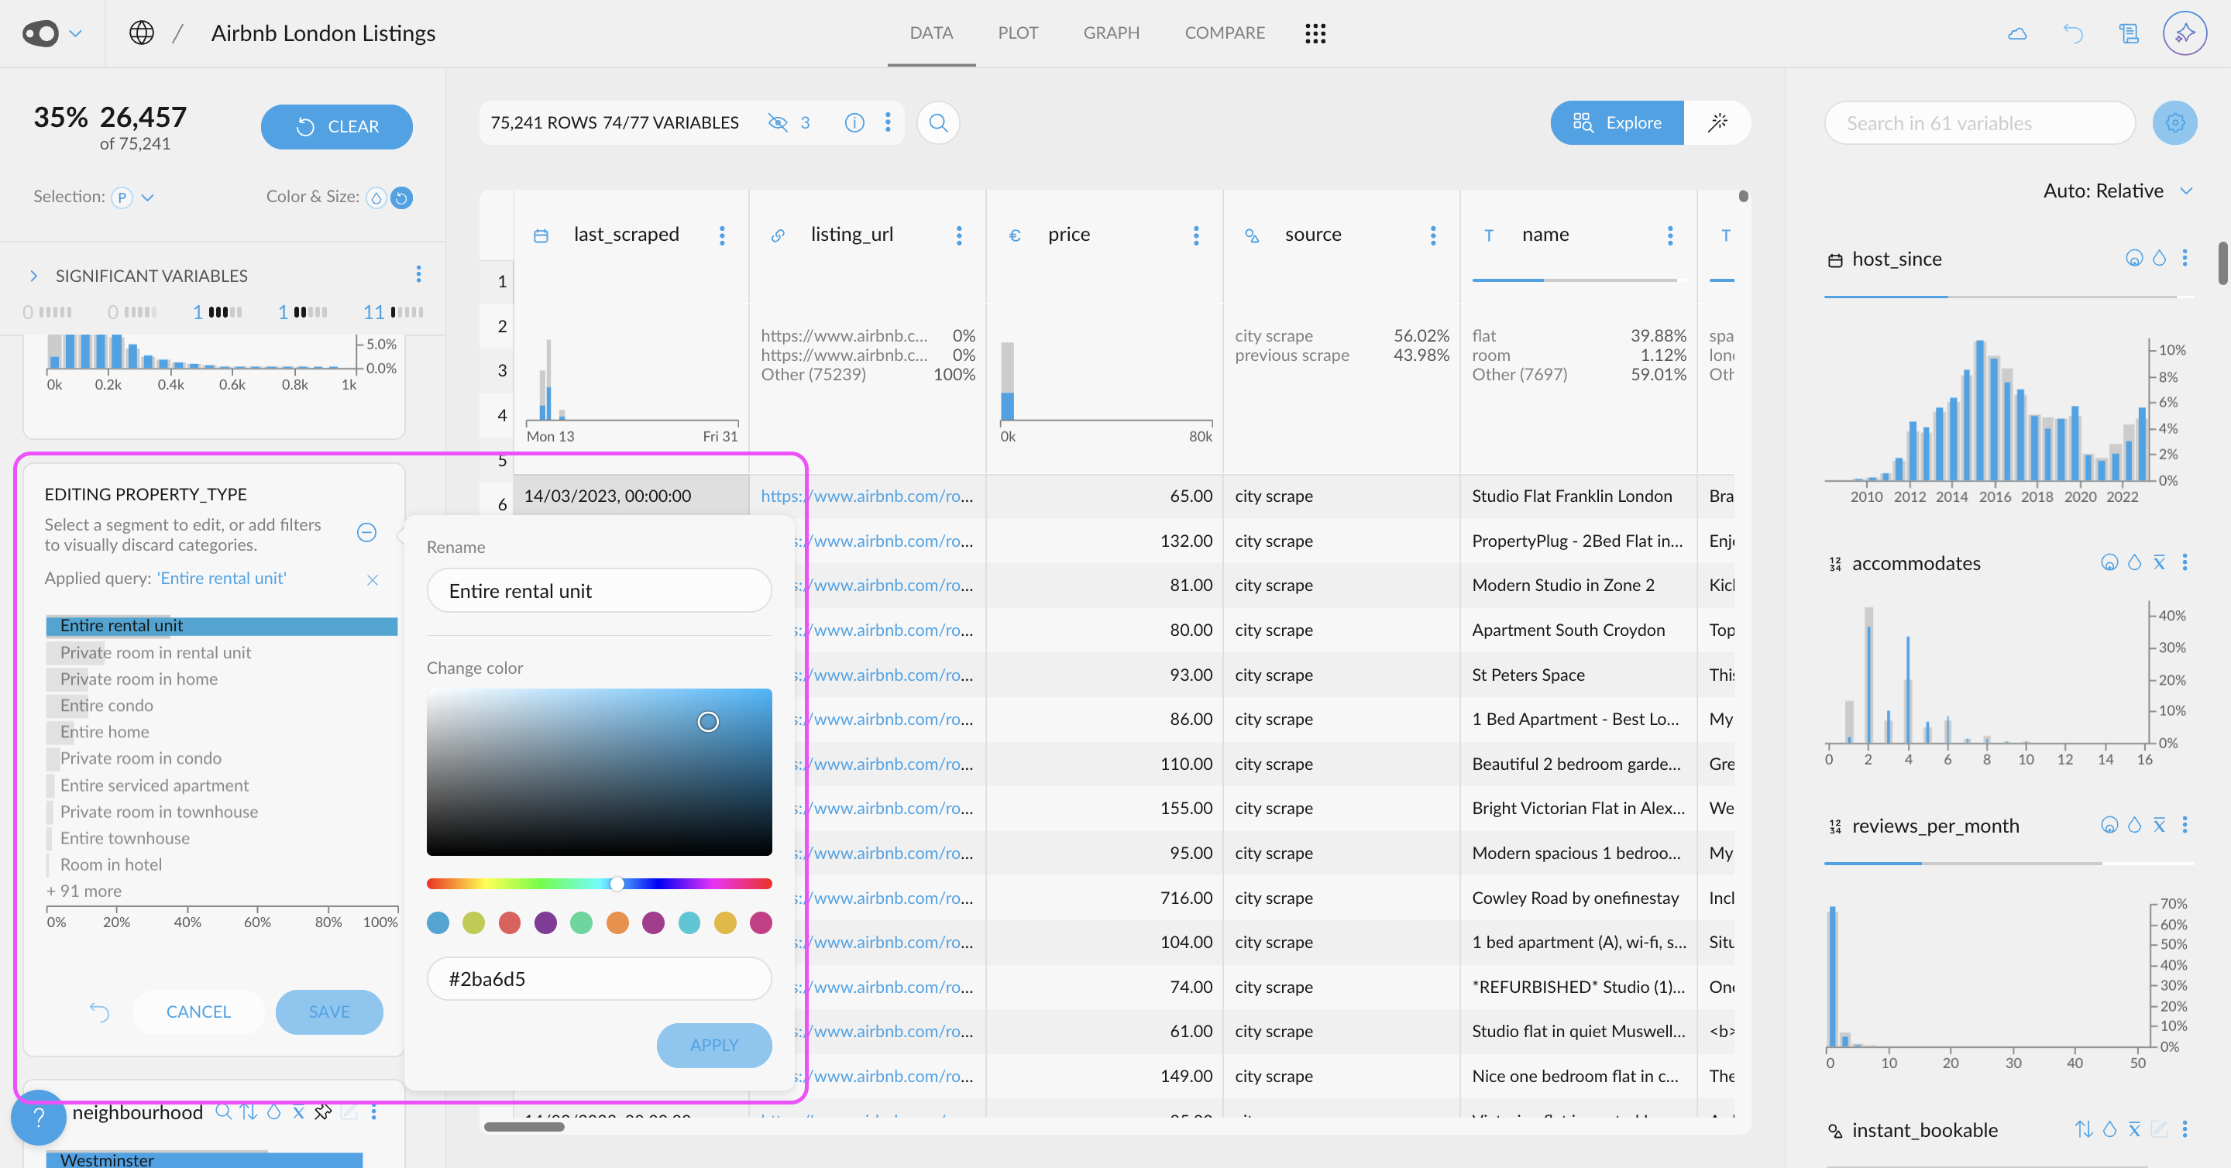Open the history script icon in top bar
2231x1168 pixels.
coord(2128,34)
